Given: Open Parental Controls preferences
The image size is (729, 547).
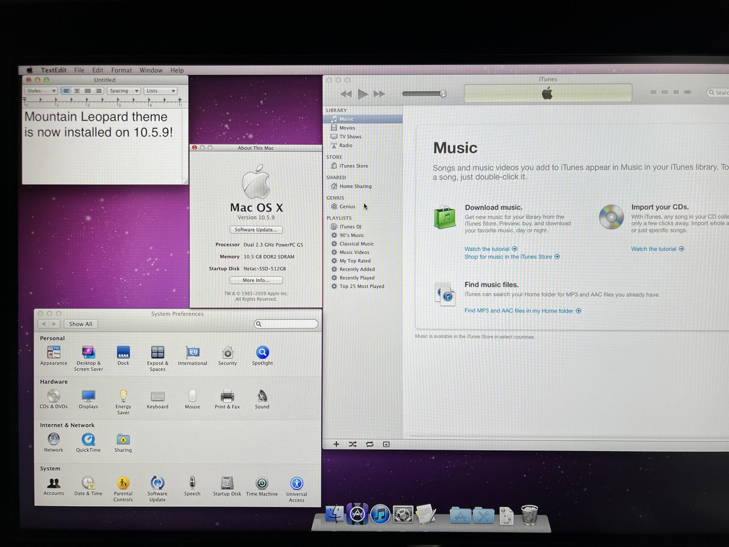Looking at the screenshot, I should tap(123, 489).
